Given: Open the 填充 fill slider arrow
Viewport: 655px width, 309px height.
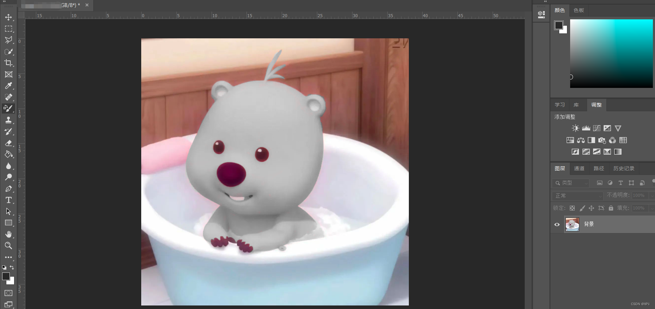Looking at the screenshot, I should click(652, 208).
